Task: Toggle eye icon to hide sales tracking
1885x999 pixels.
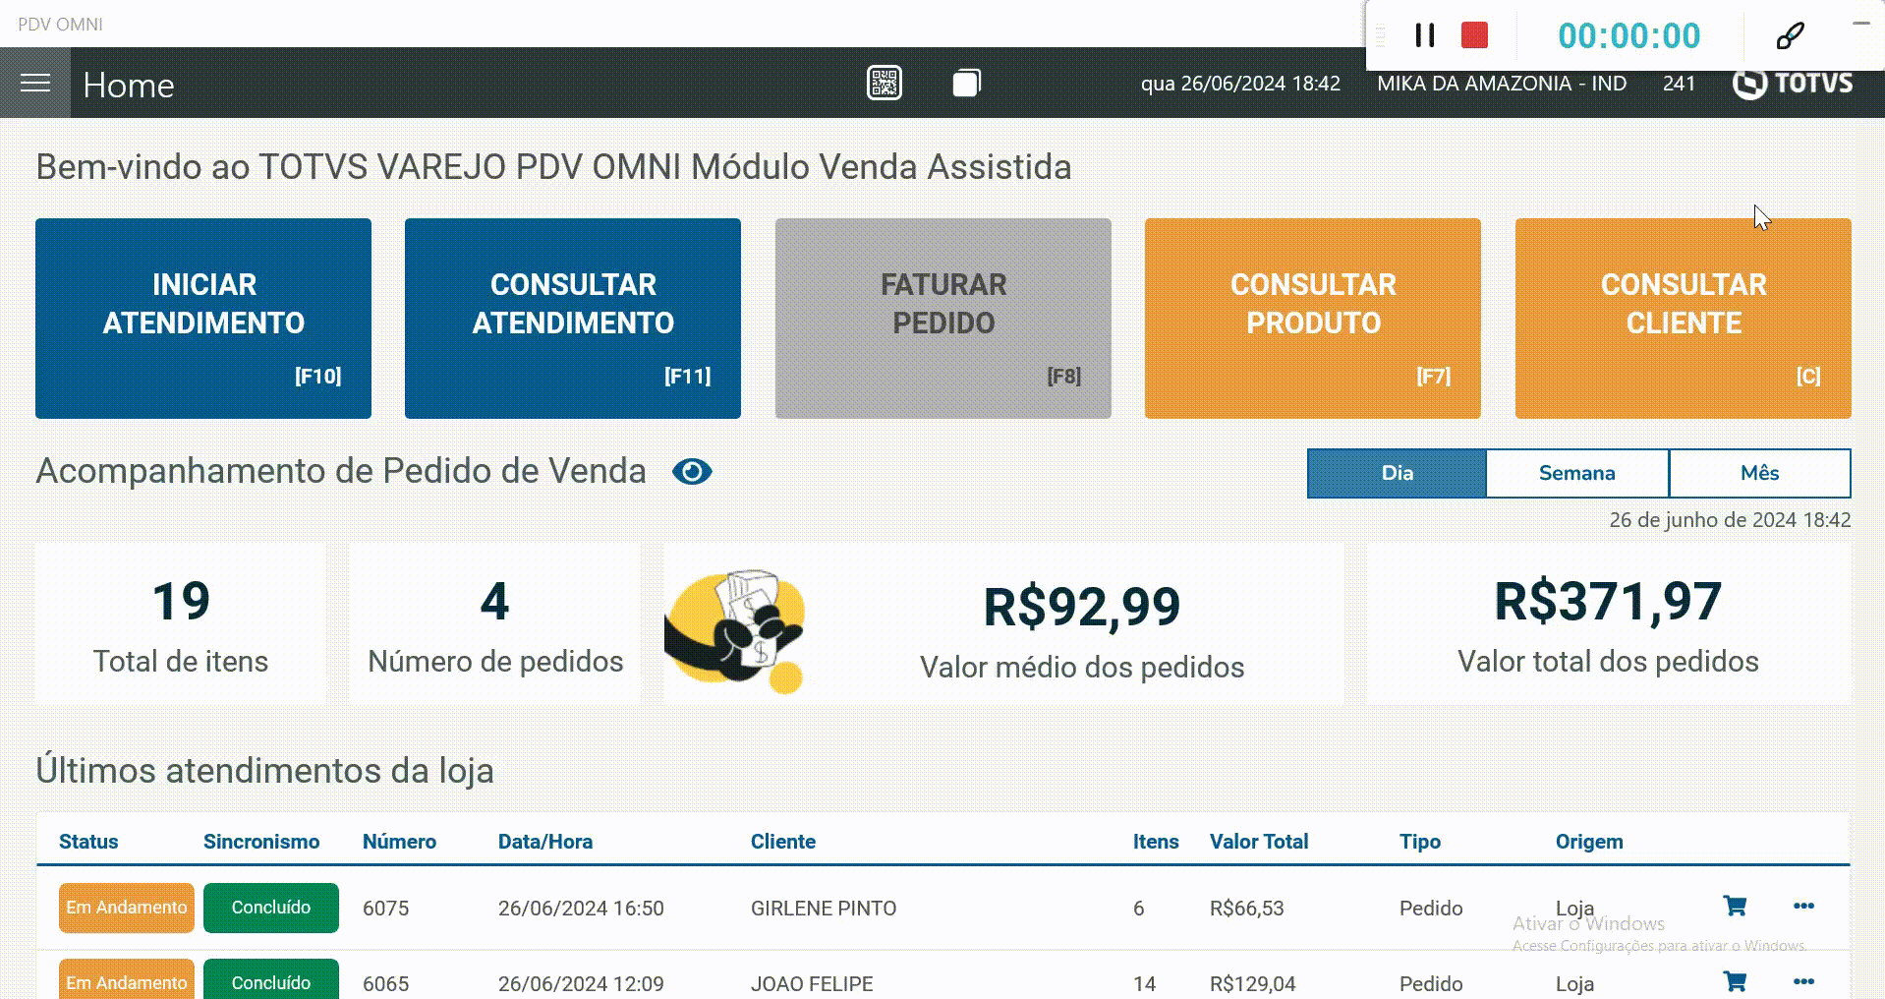Action: (x=692, y=472)
